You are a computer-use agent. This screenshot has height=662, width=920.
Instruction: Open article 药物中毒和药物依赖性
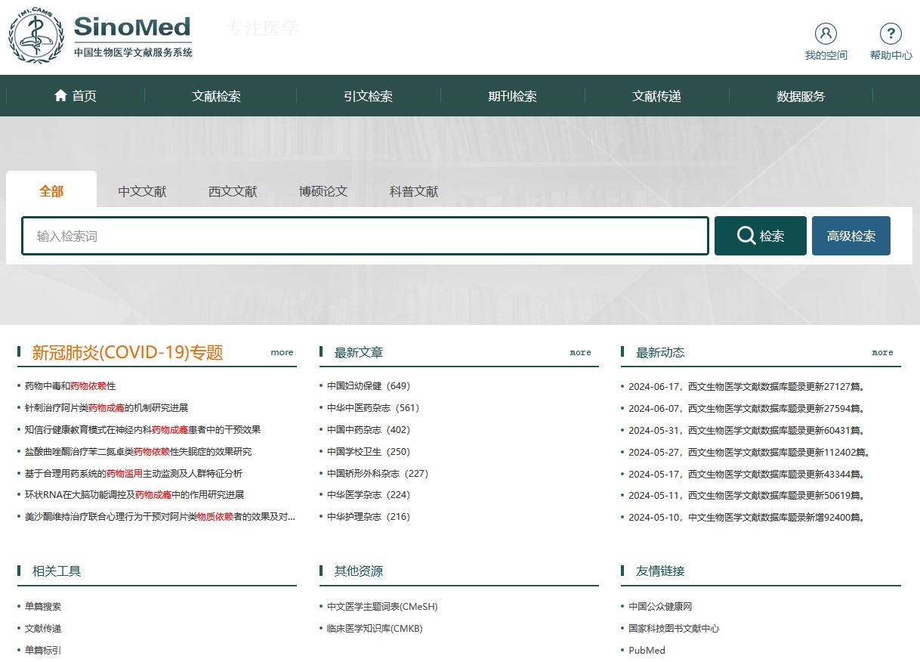point(70,385)
